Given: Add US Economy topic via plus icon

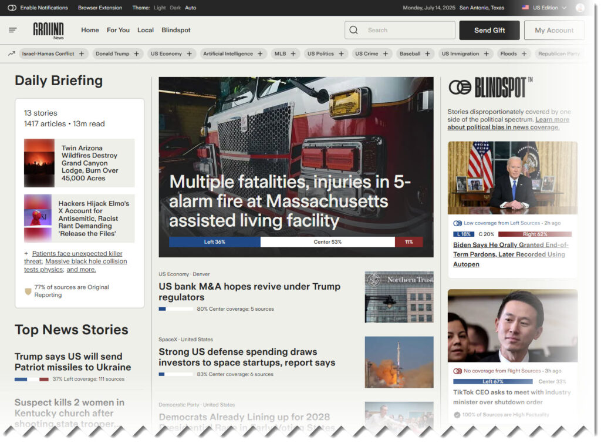Looking at the screenshot, I should tap(189, 53).
